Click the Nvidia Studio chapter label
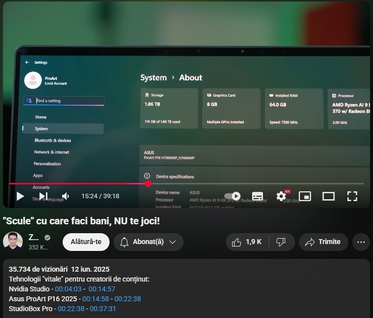The image size is (373, 318). coord(29,289)
